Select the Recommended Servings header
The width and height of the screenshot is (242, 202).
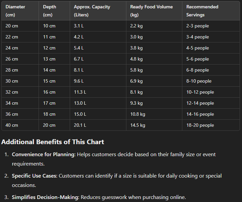[211, 11]
